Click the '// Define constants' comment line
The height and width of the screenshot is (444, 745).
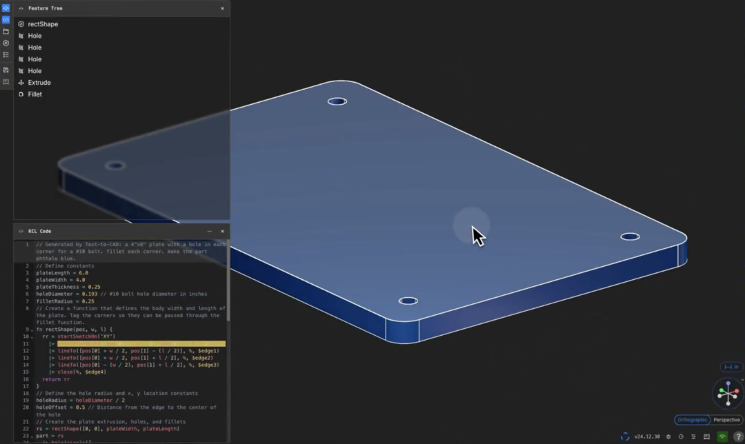(65, 266)
